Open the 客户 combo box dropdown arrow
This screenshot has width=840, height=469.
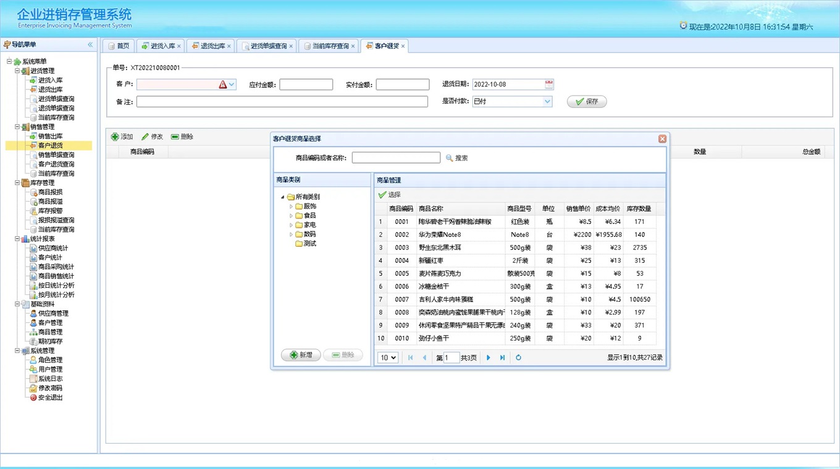[232, 85]
